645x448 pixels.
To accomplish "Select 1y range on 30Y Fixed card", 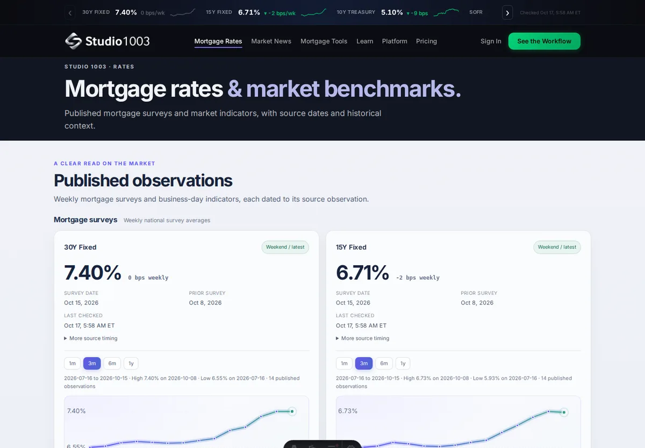I will tap(131, 364).
